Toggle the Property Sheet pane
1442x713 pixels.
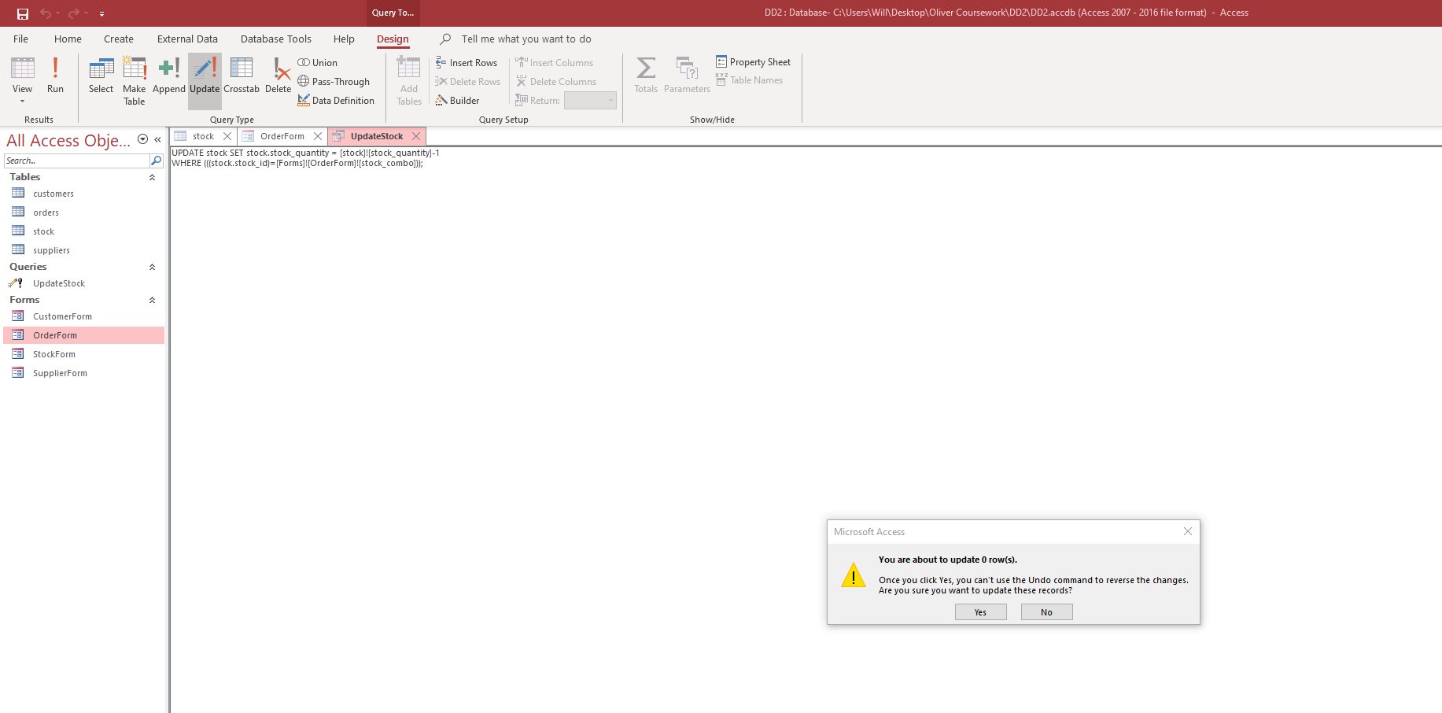pyautogui.click(x=753, y=62)
